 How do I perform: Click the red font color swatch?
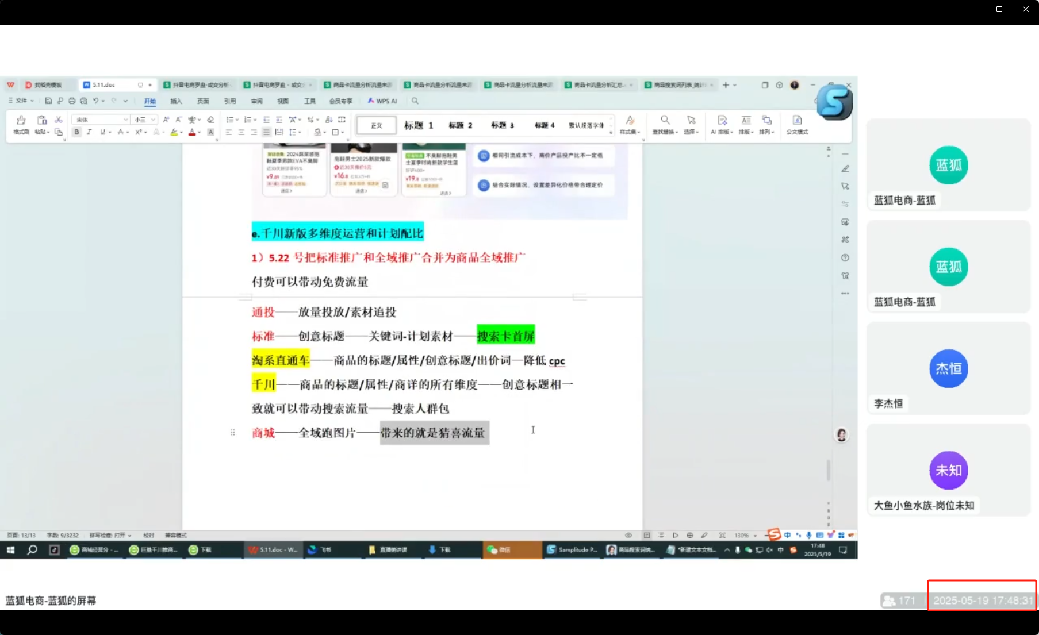click(x=192, y=132)
